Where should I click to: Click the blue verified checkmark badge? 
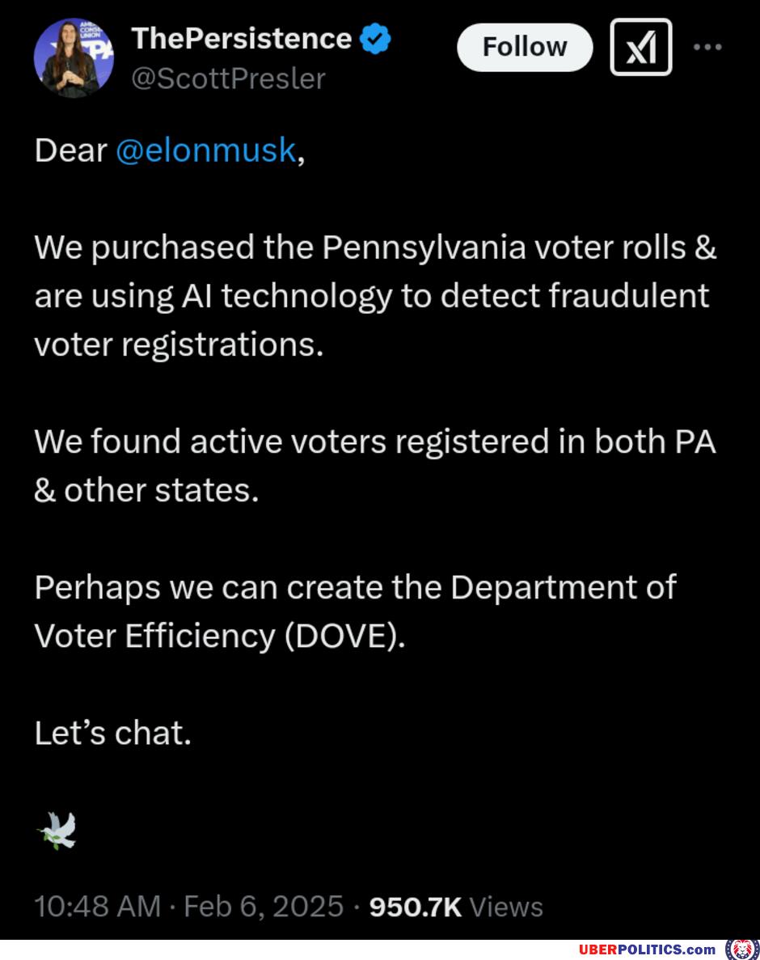(375, 39)
